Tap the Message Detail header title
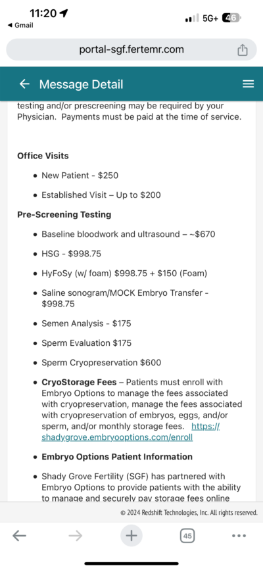The image size is (263, 570). pos(81,84)
